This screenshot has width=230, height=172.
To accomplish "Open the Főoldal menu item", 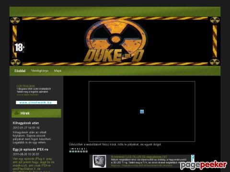I will point(20,71).
